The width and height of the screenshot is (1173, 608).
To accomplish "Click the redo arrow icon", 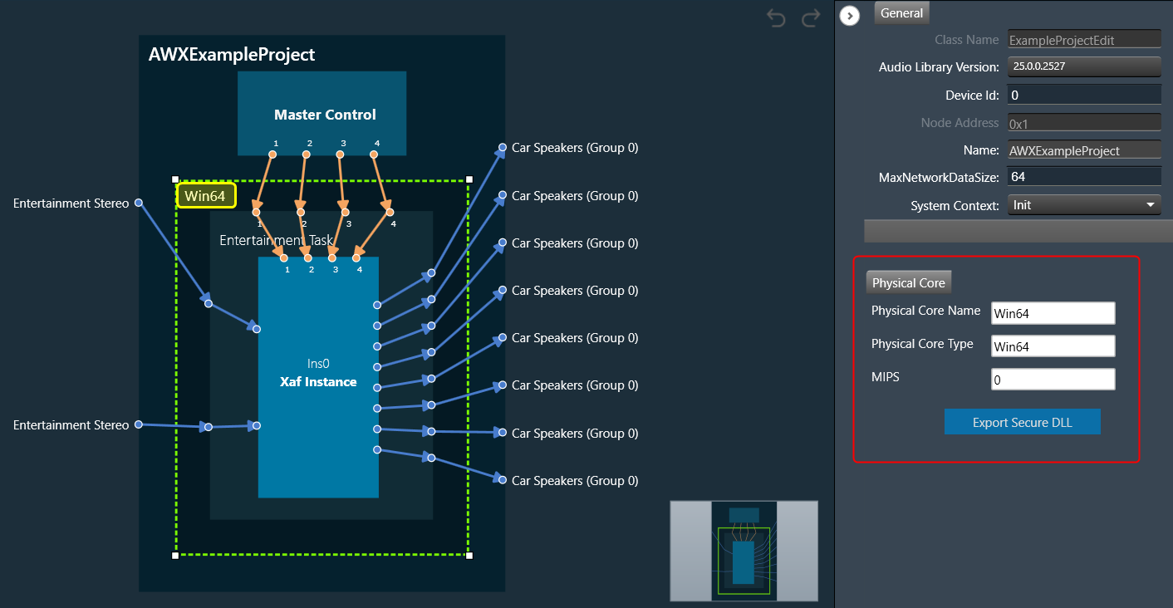I will pos(811,18).
